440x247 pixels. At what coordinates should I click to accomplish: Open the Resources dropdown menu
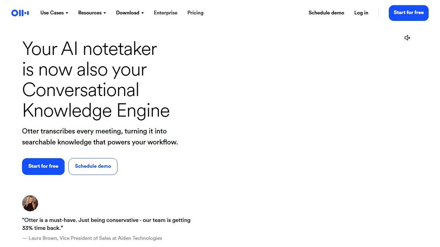(92, 13)
